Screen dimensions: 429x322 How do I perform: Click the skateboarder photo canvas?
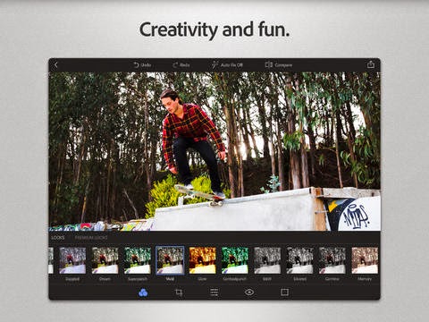click(214, 151)
